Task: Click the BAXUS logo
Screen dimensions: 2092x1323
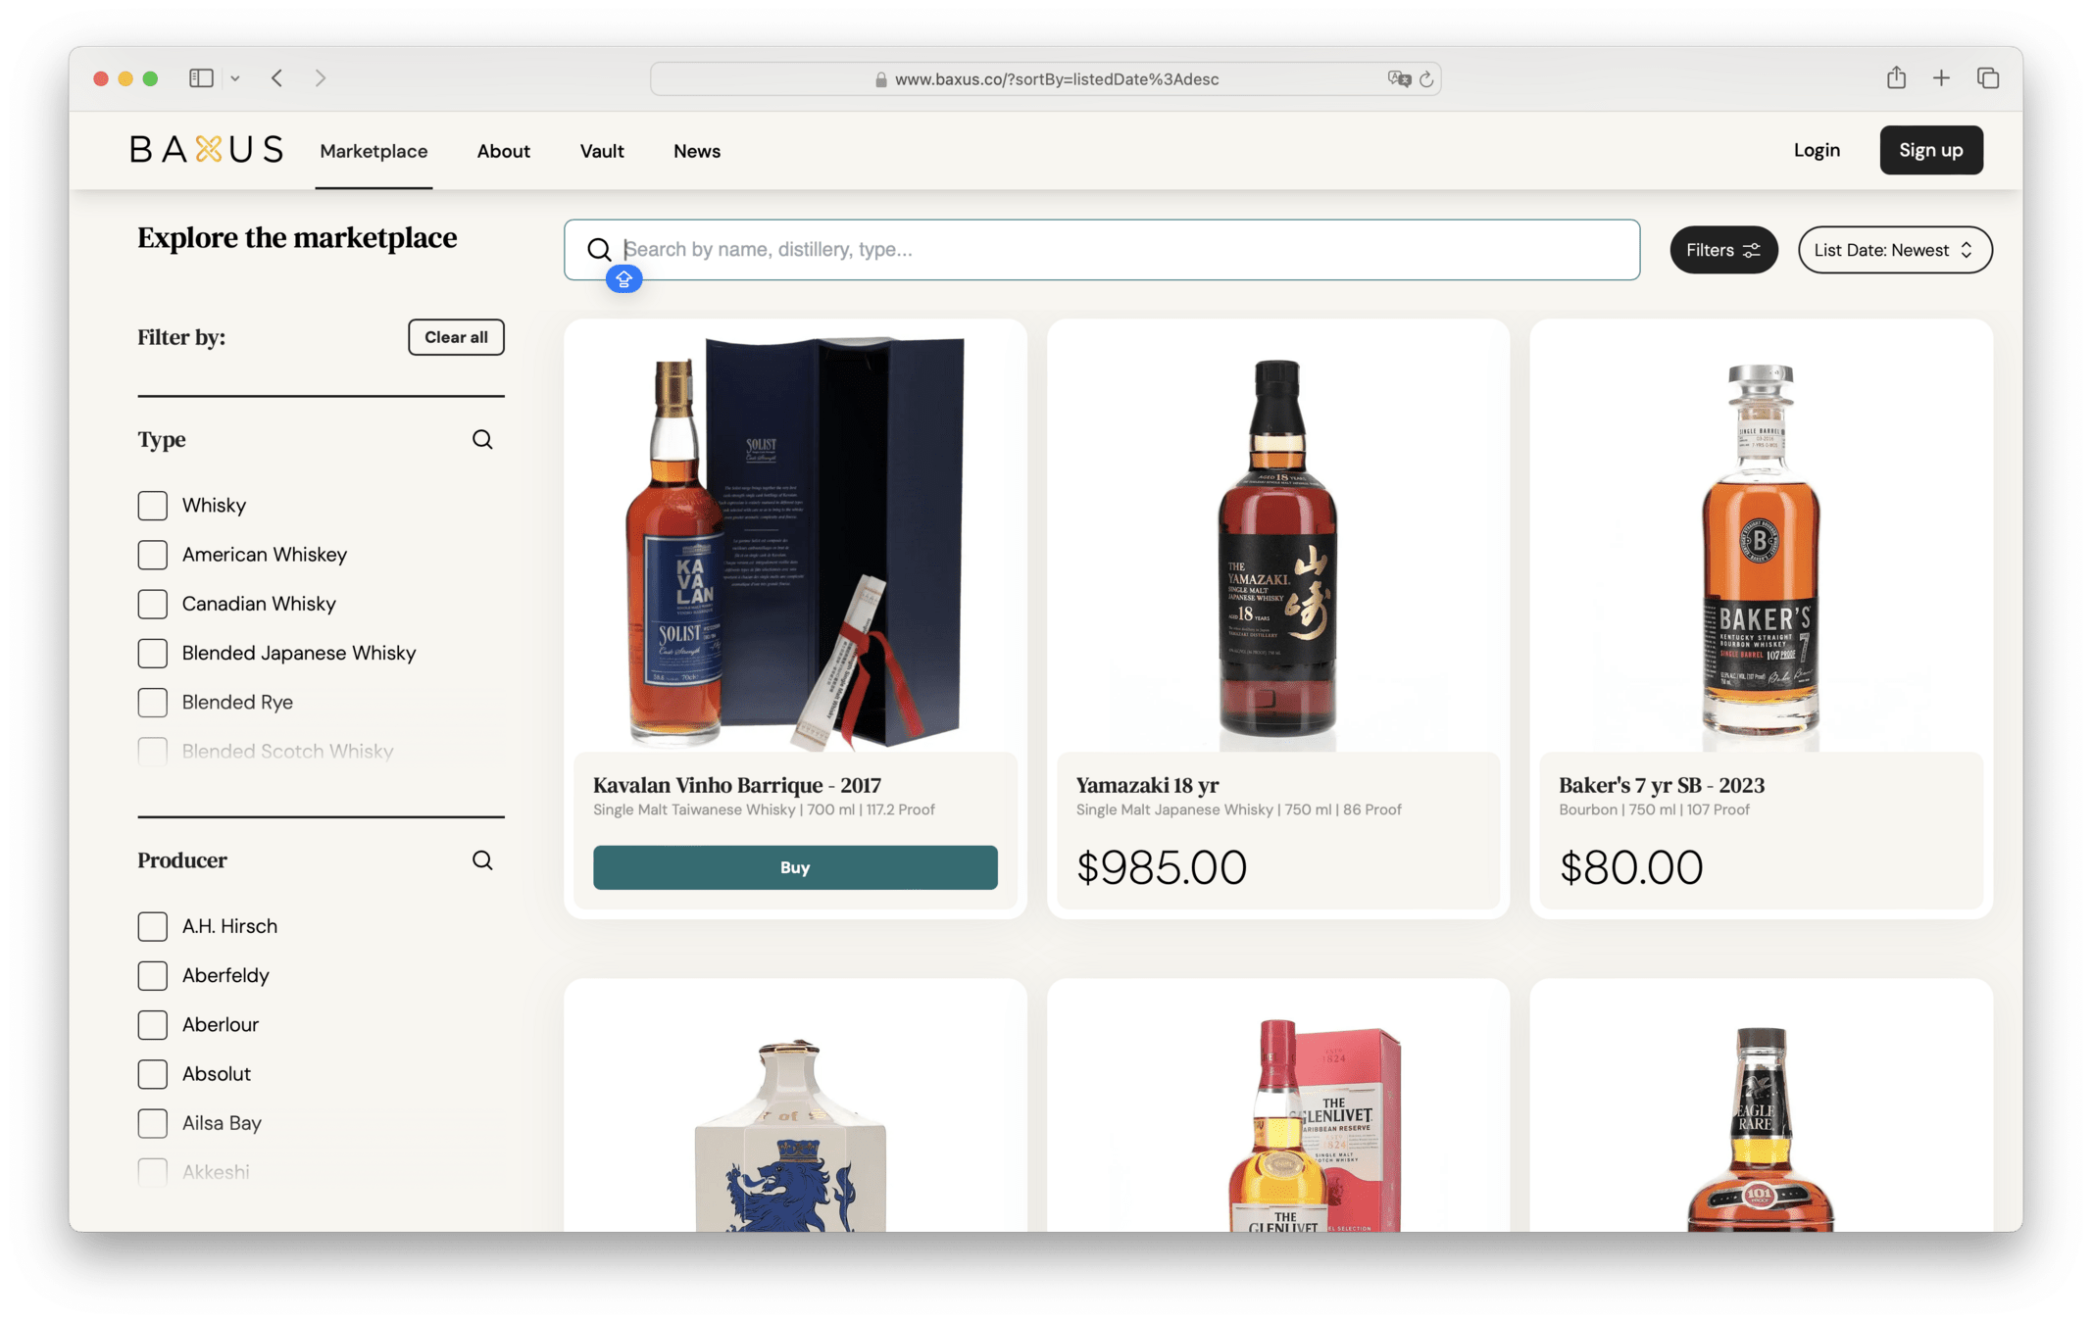Action: coord(207,150)
